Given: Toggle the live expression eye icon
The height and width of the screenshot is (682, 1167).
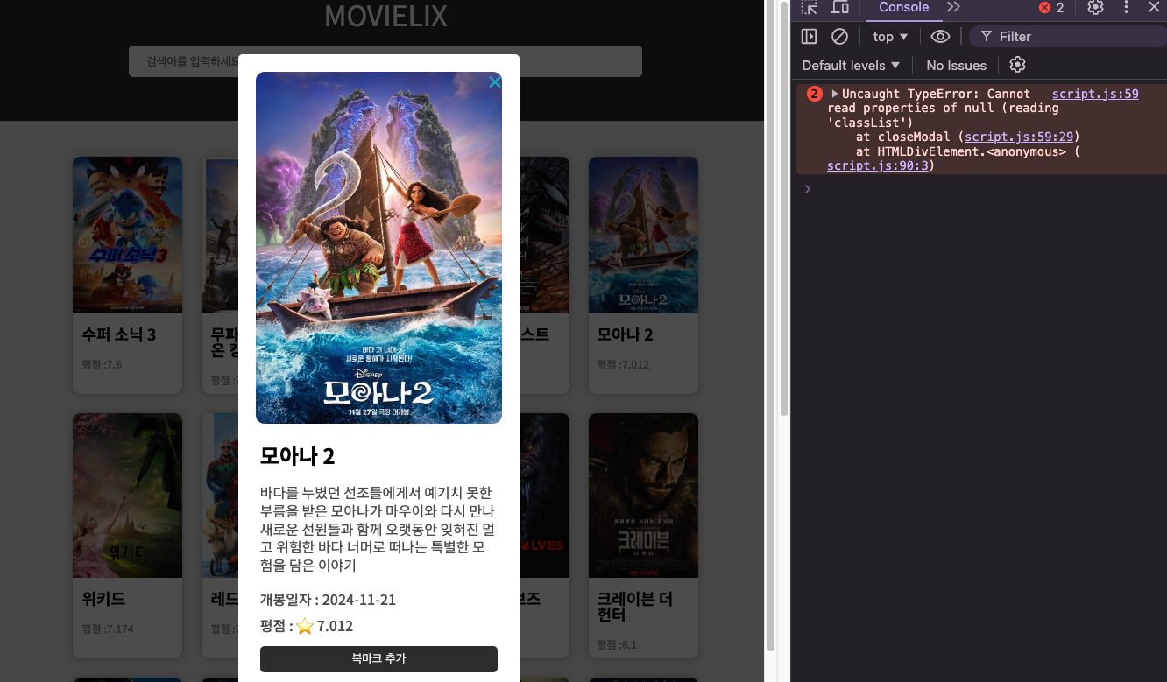Looking at the screenshot, I should tap(940, 37).
